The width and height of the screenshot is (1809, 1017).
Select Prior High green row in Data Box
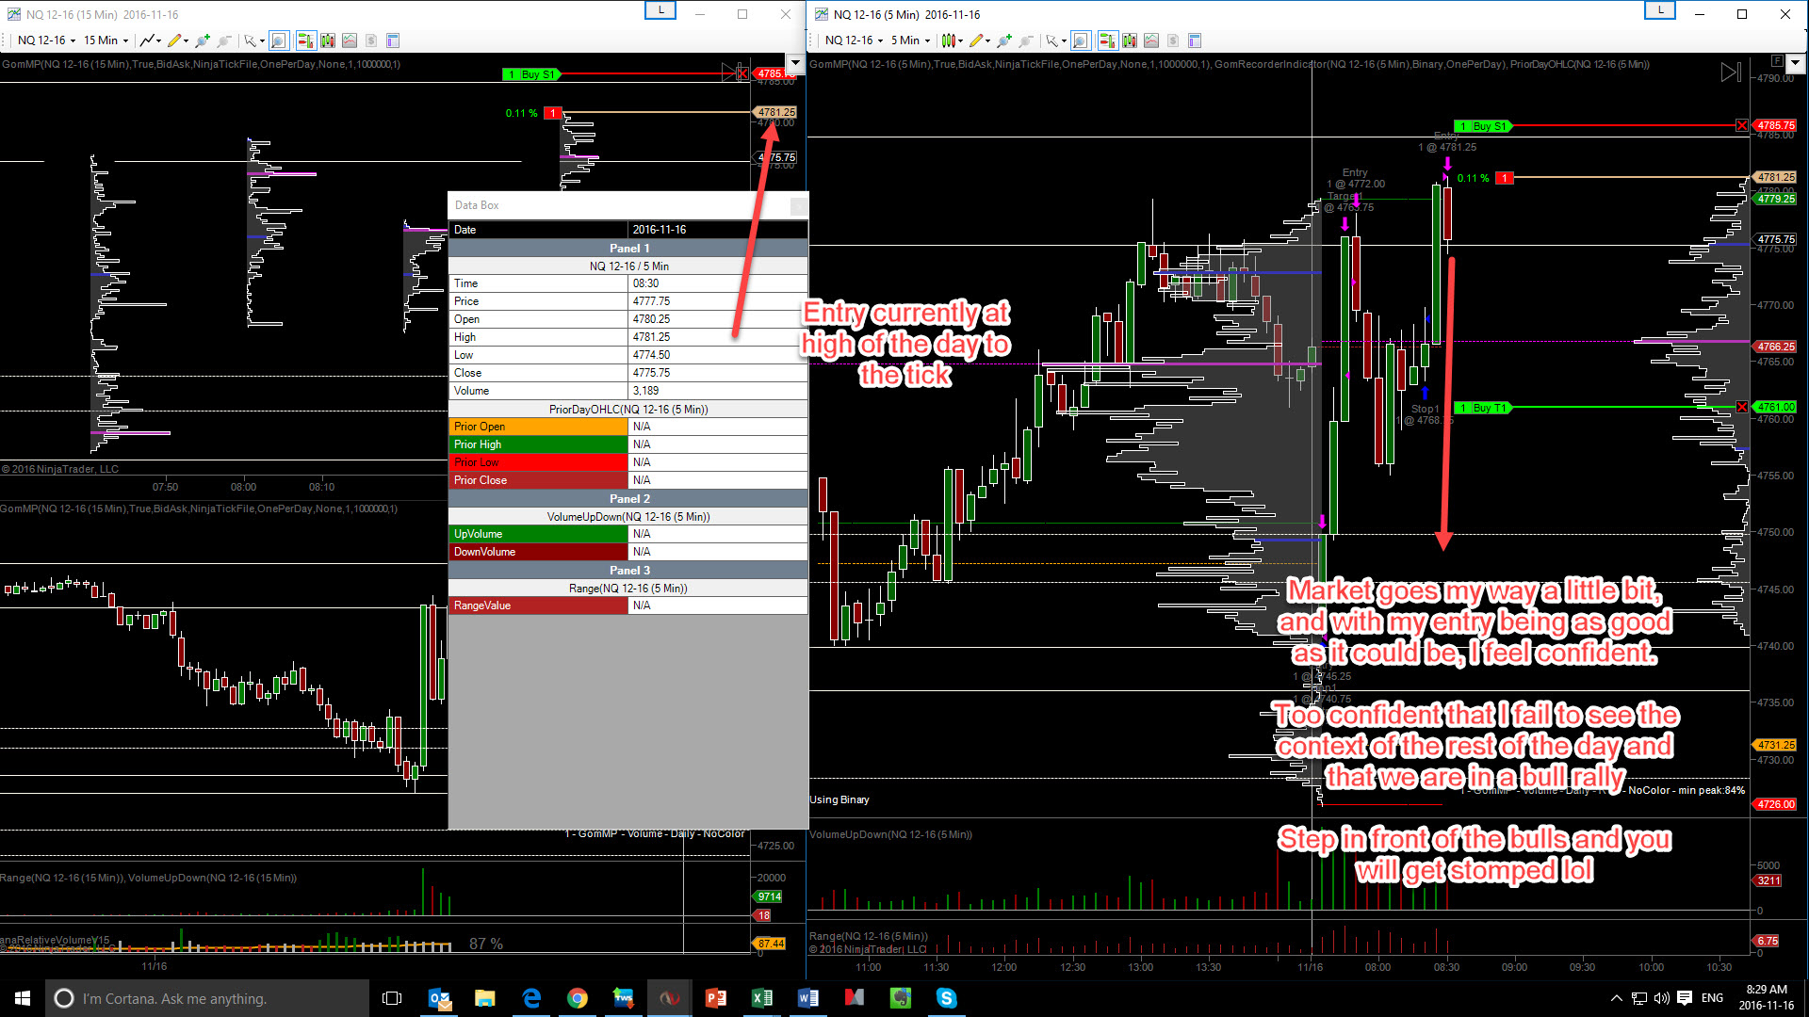[628, 444]
